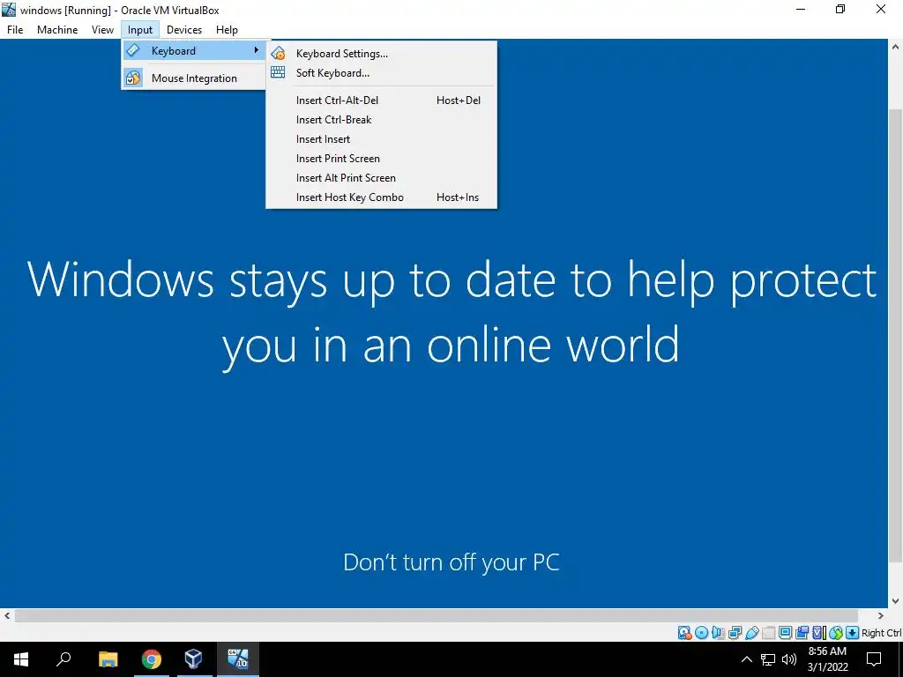
Task: Click the shared folders status icon
Action: pos(768,633)
